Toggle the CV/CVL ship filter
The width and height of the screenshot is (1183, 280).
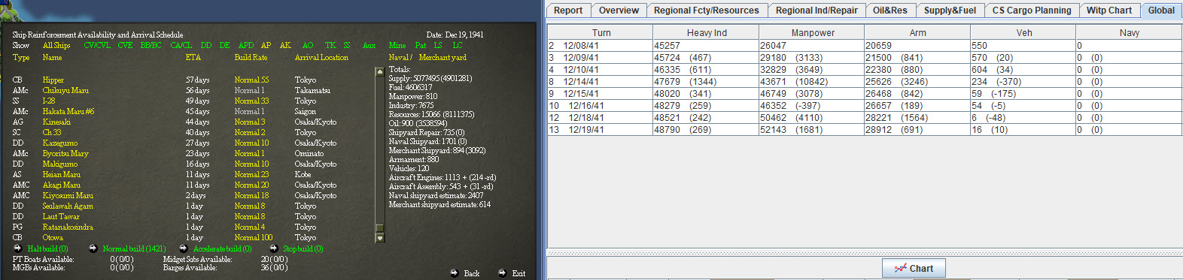(96, 45)
